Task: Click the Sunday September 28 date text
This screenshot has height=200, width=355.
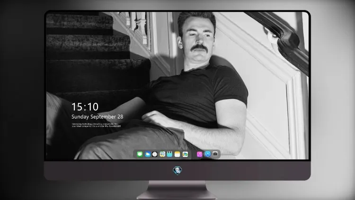Action: click(x=98, y=117)
